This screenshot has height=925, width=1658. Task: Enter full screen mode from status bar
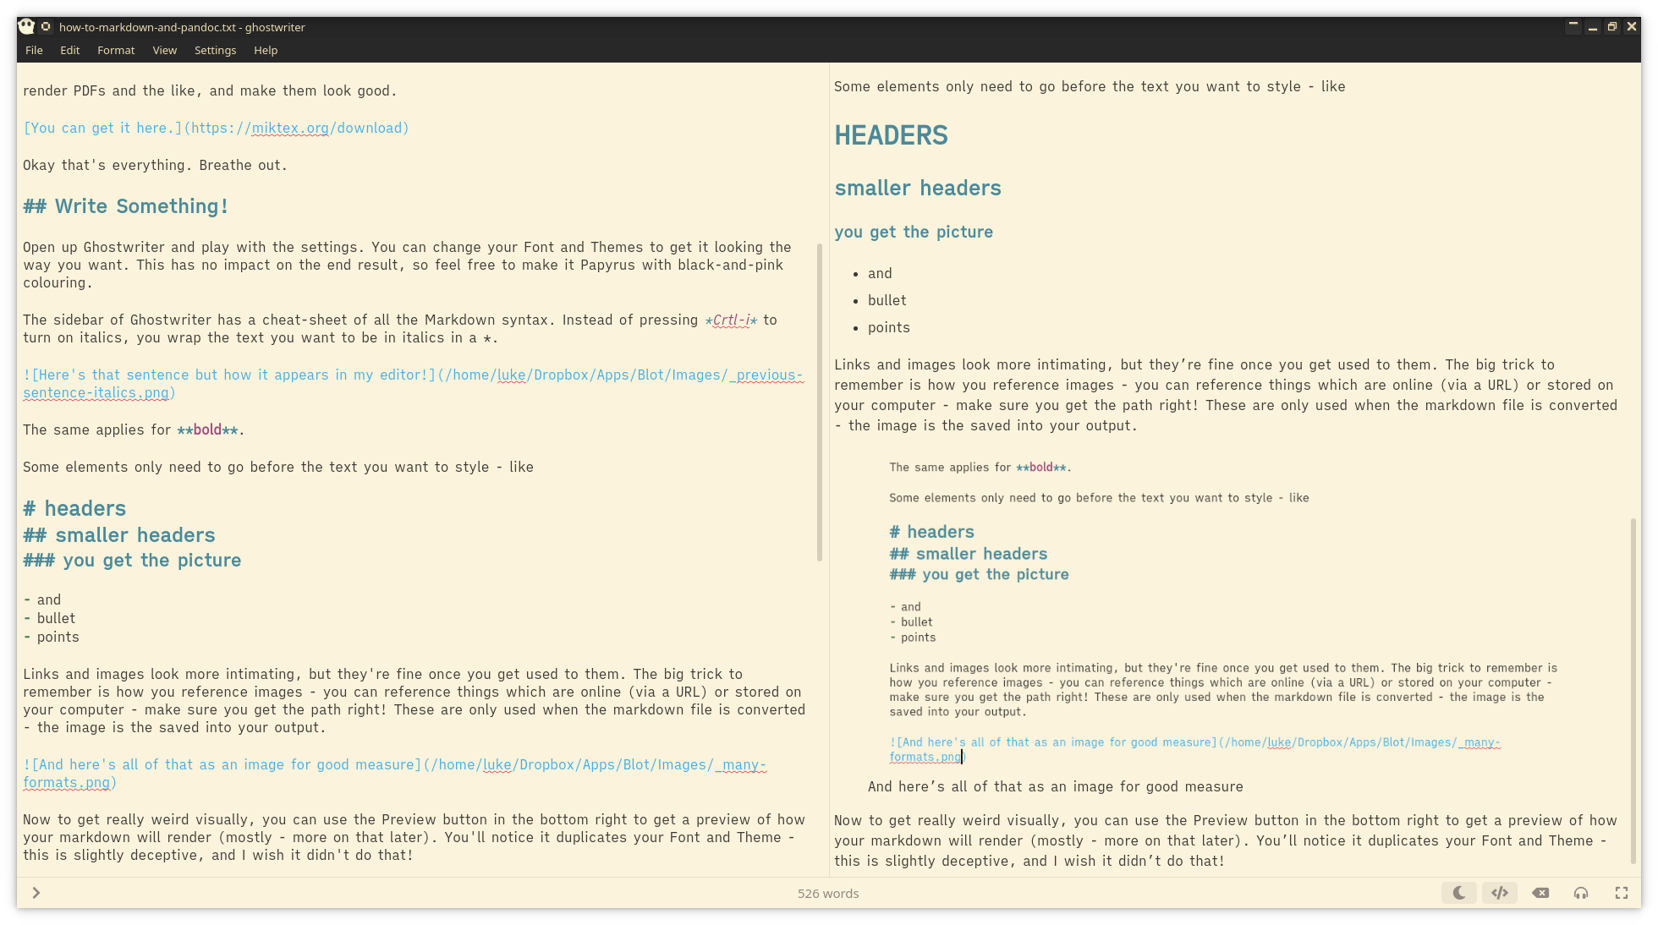click(x=1622, y=893)
